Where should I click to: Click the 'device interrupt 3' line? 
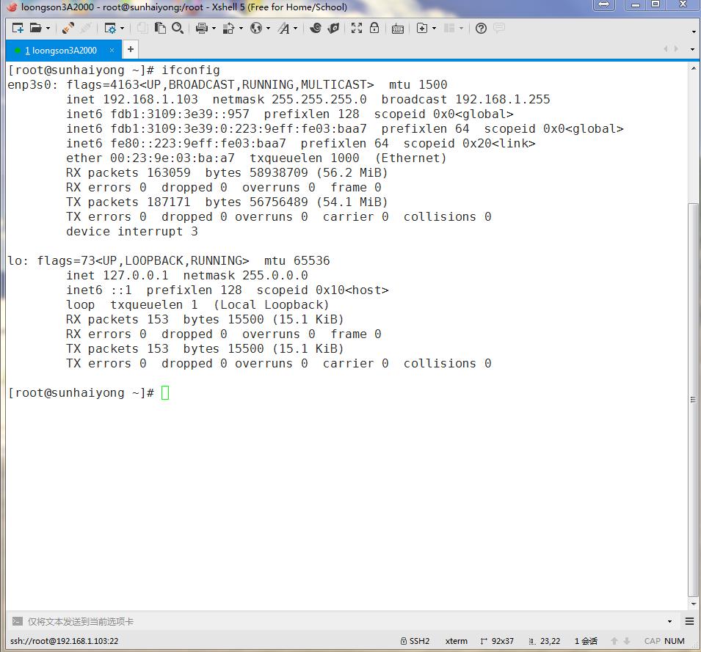pos(132,231)
